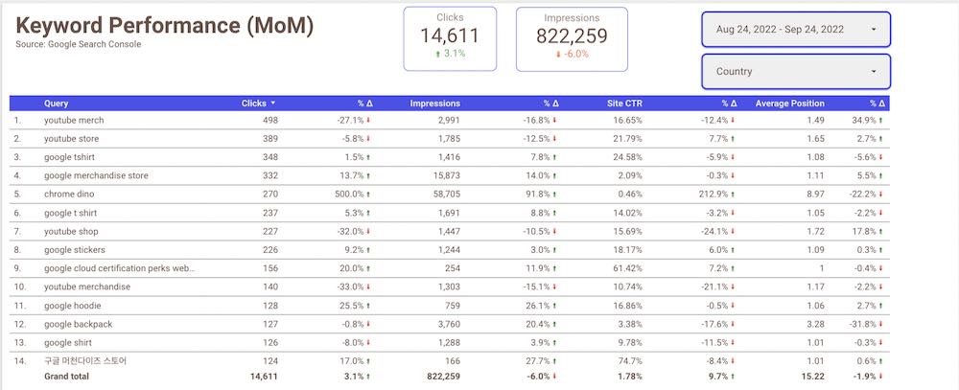959x390 pixels.
Task: Click the 15,873 impressions value
Action: click(x=446, y=175)
